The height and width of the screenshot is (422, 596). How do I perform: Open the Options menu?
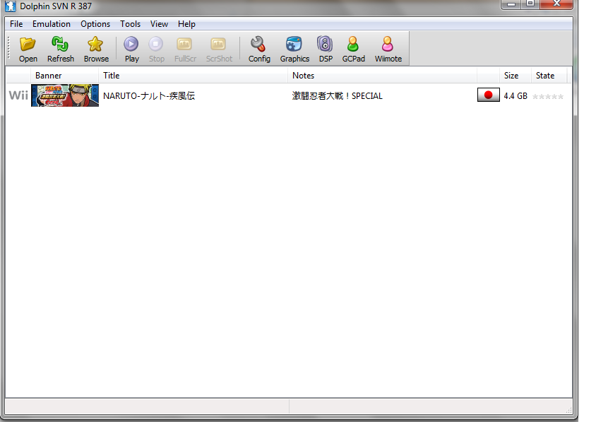tap(95, 24)
